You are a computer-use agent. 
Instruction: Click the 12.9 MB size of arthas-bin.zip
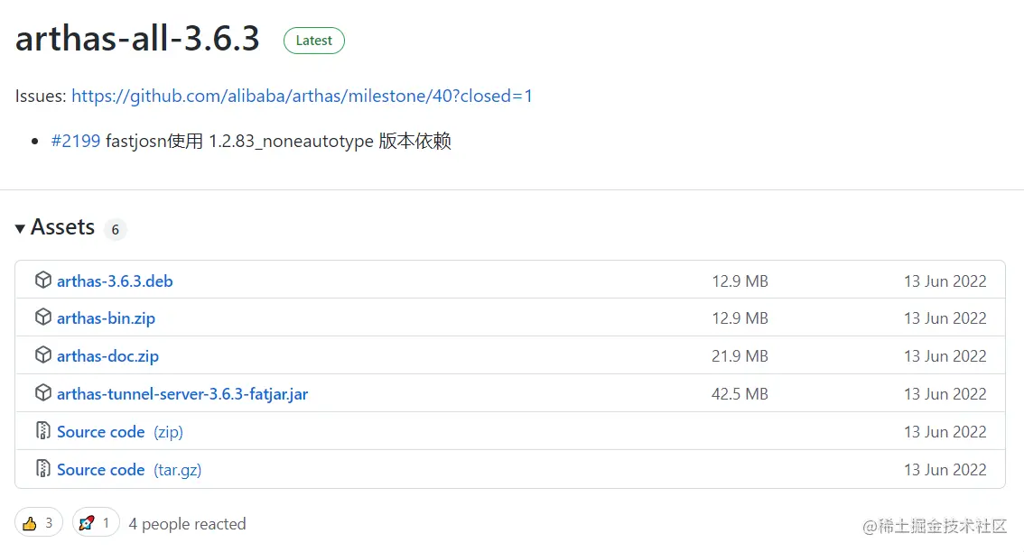tap(740, 318)
